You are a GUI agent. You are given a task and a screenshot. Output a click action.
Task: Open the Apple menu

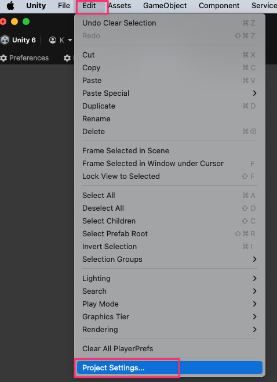pyautogui.click(x=10, y=5)
